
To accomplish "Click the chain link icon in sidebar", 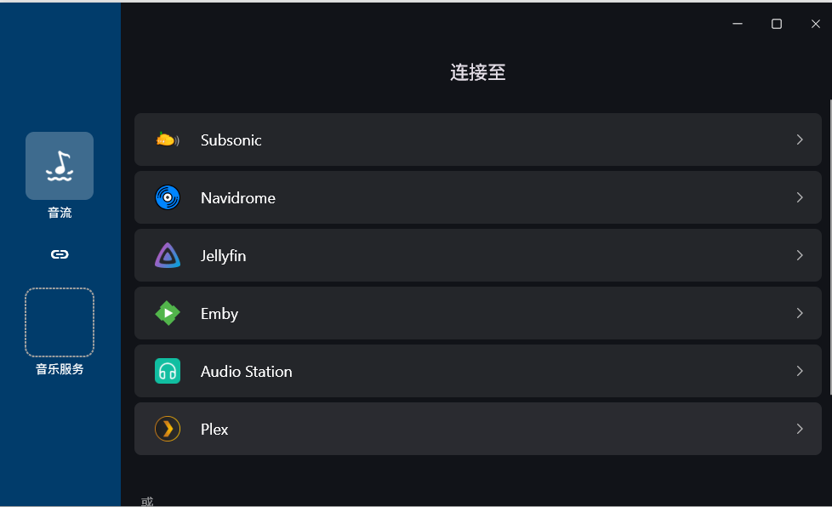I will [60, 254].
